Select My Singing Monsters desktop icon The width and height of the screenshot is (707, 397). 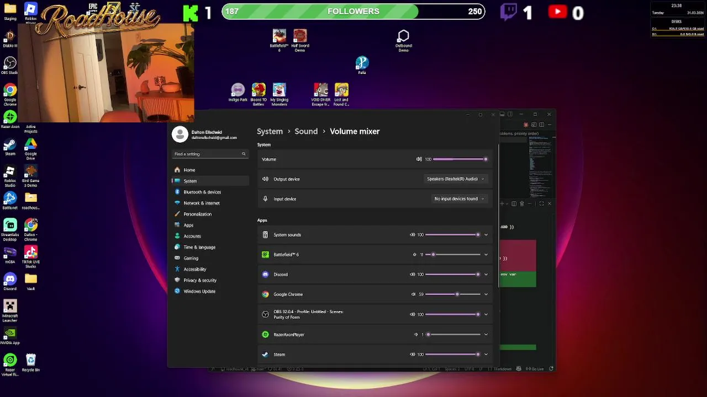(x=279, y=94)
